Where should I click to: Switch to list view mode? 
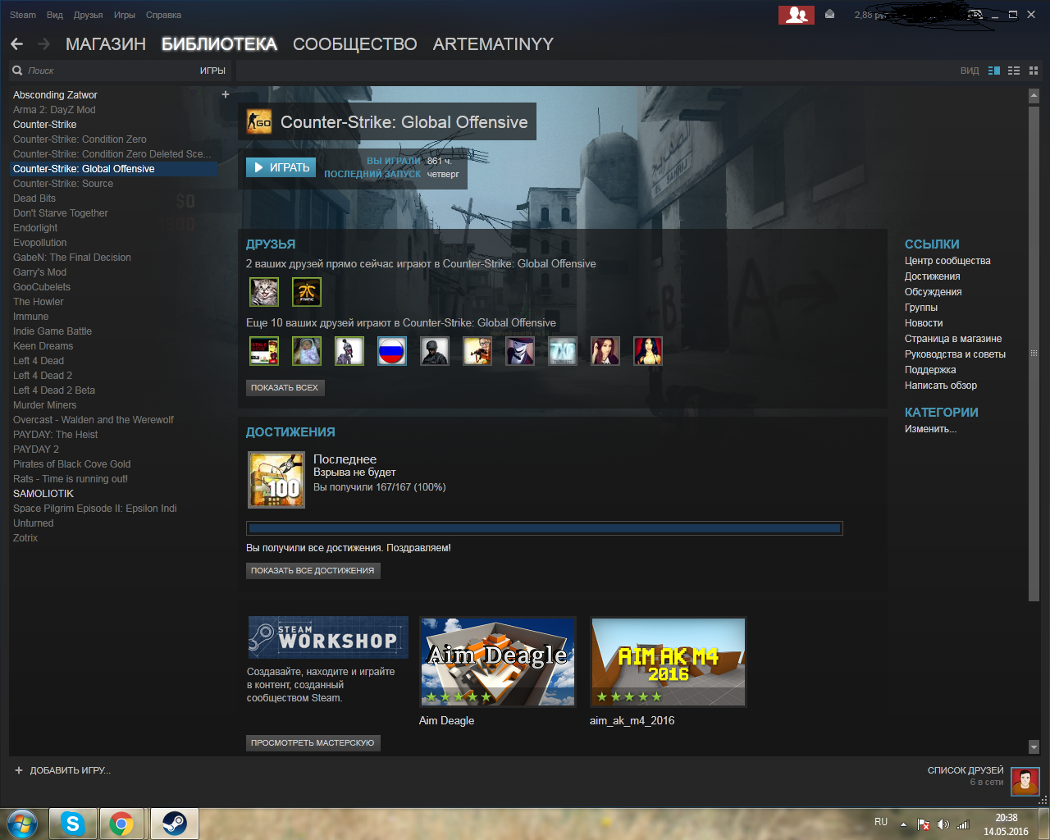pos(1014,71)
